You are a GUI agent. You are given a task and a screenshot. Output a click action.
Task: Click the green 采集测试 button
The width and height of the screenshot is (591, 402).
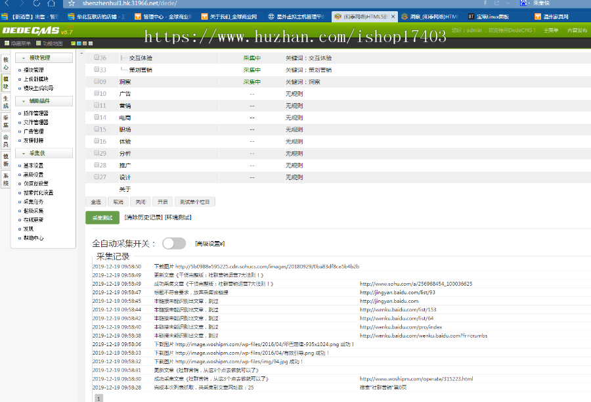[x=102, y=217]
